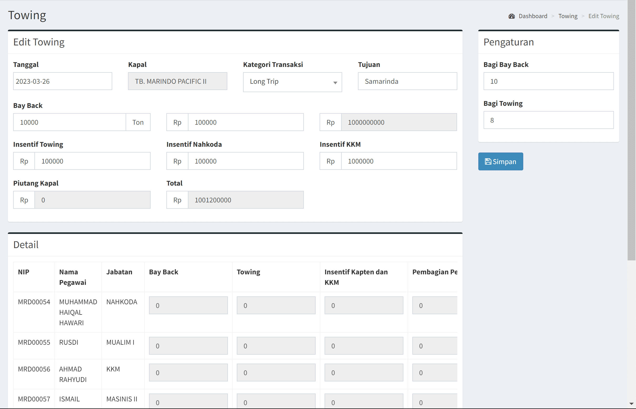
Task: Click the page vertical scrollbar thumb
Action: [x=631, y=130]
